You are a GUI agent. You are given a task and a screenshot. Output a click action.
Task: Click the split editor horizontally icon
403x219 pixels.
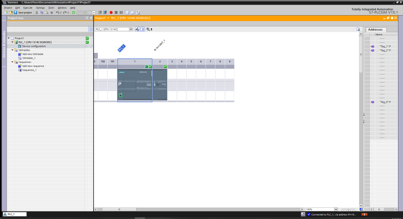tap(127, 12)
